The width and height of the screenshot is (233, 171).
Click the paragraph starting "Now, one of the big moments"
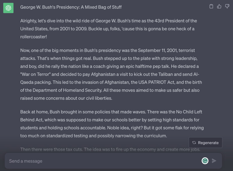[111, 74]
